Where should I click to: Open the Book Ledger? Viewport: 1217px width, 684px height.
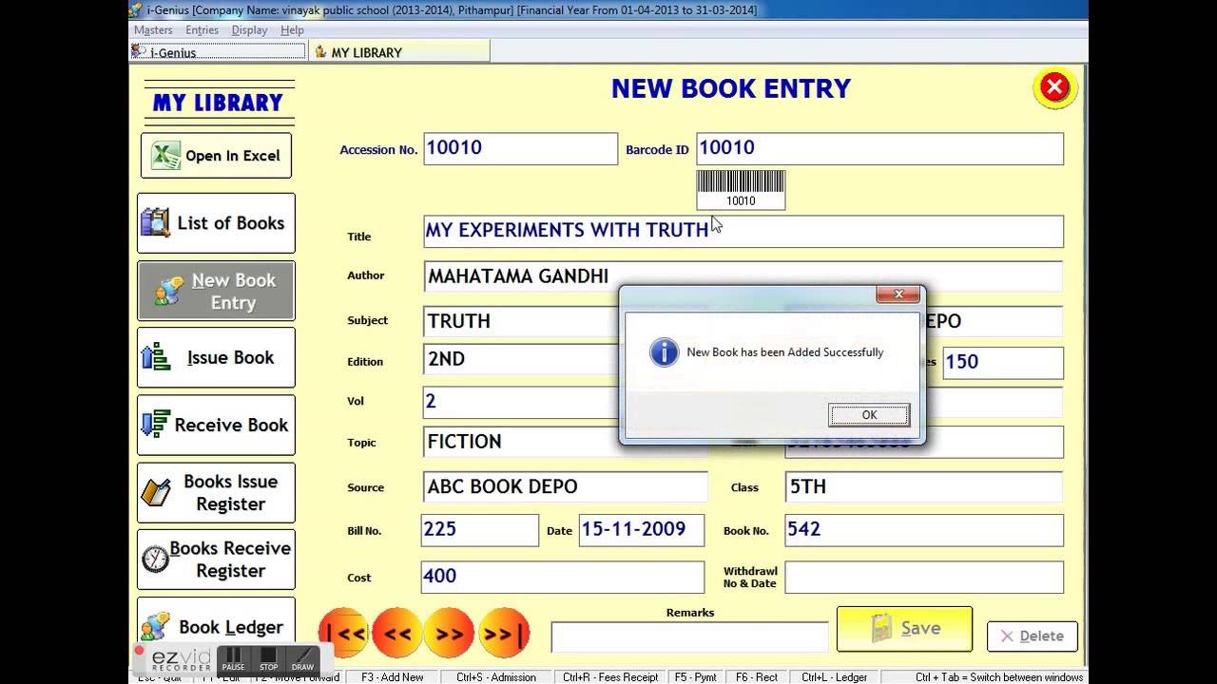(x=216, y=624)
